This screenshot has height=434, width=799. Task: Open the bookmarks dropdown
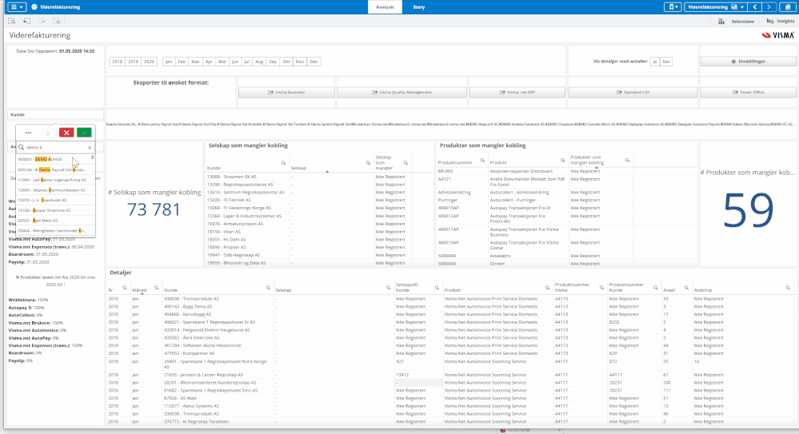[x=673, y=7]
